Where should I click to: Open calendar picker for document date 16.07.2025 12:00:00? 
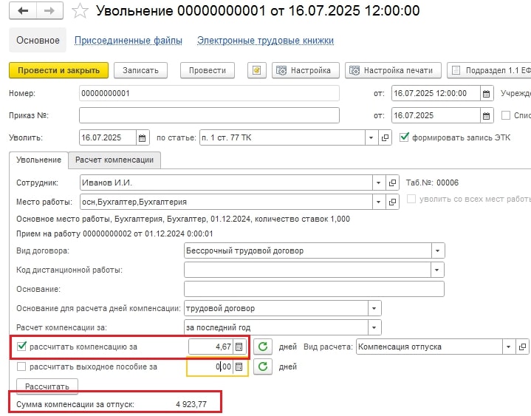point(486,94)
